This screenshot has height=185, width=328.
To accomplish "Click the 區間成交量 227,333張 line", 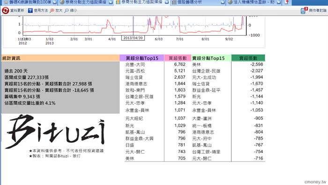I will pos(27,78).
